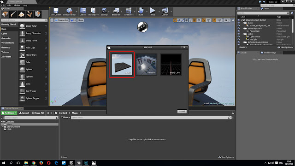This screenshot has width=295, height=166.
Task: Select Sphere in placement list
Action: (x=33, y=70)
